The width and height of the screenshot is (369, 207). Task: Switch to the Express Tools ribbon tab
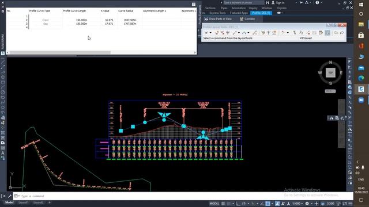217,13
